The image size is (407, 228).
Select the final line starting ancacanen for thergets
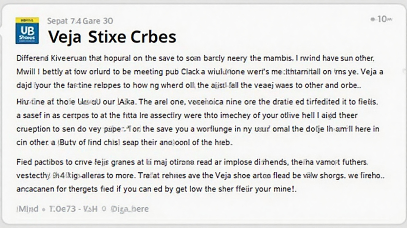[x=157, y=189]
